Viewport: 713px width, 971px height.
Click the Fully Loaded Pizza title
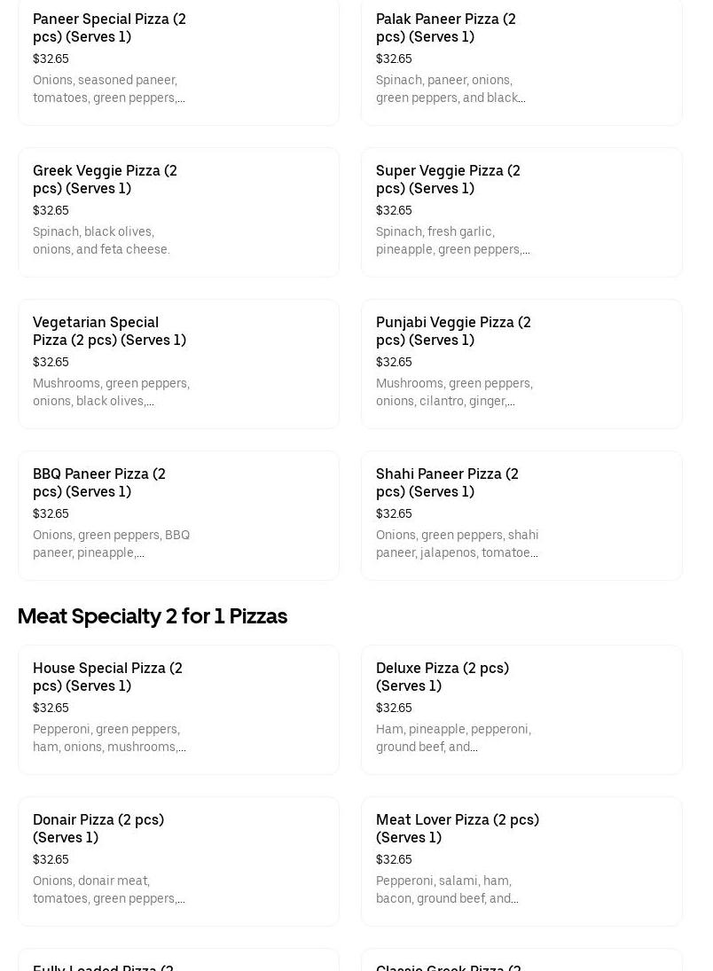pyautogui.click(x=104, y=966)
